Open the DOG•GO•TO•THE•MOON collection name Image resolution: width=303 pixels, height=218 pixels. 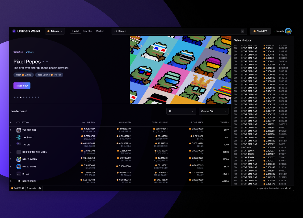pyautogui.click(x=35, y=152)
